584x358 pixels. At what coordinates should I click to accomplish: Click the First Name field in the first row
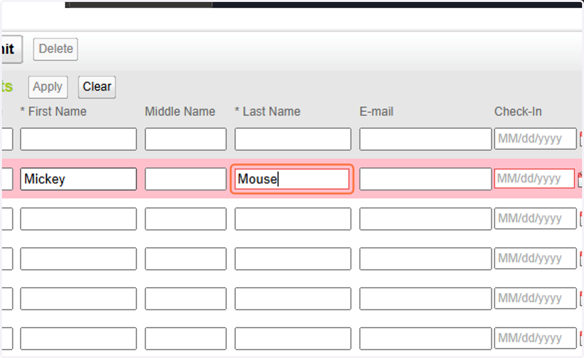[78, 139]
